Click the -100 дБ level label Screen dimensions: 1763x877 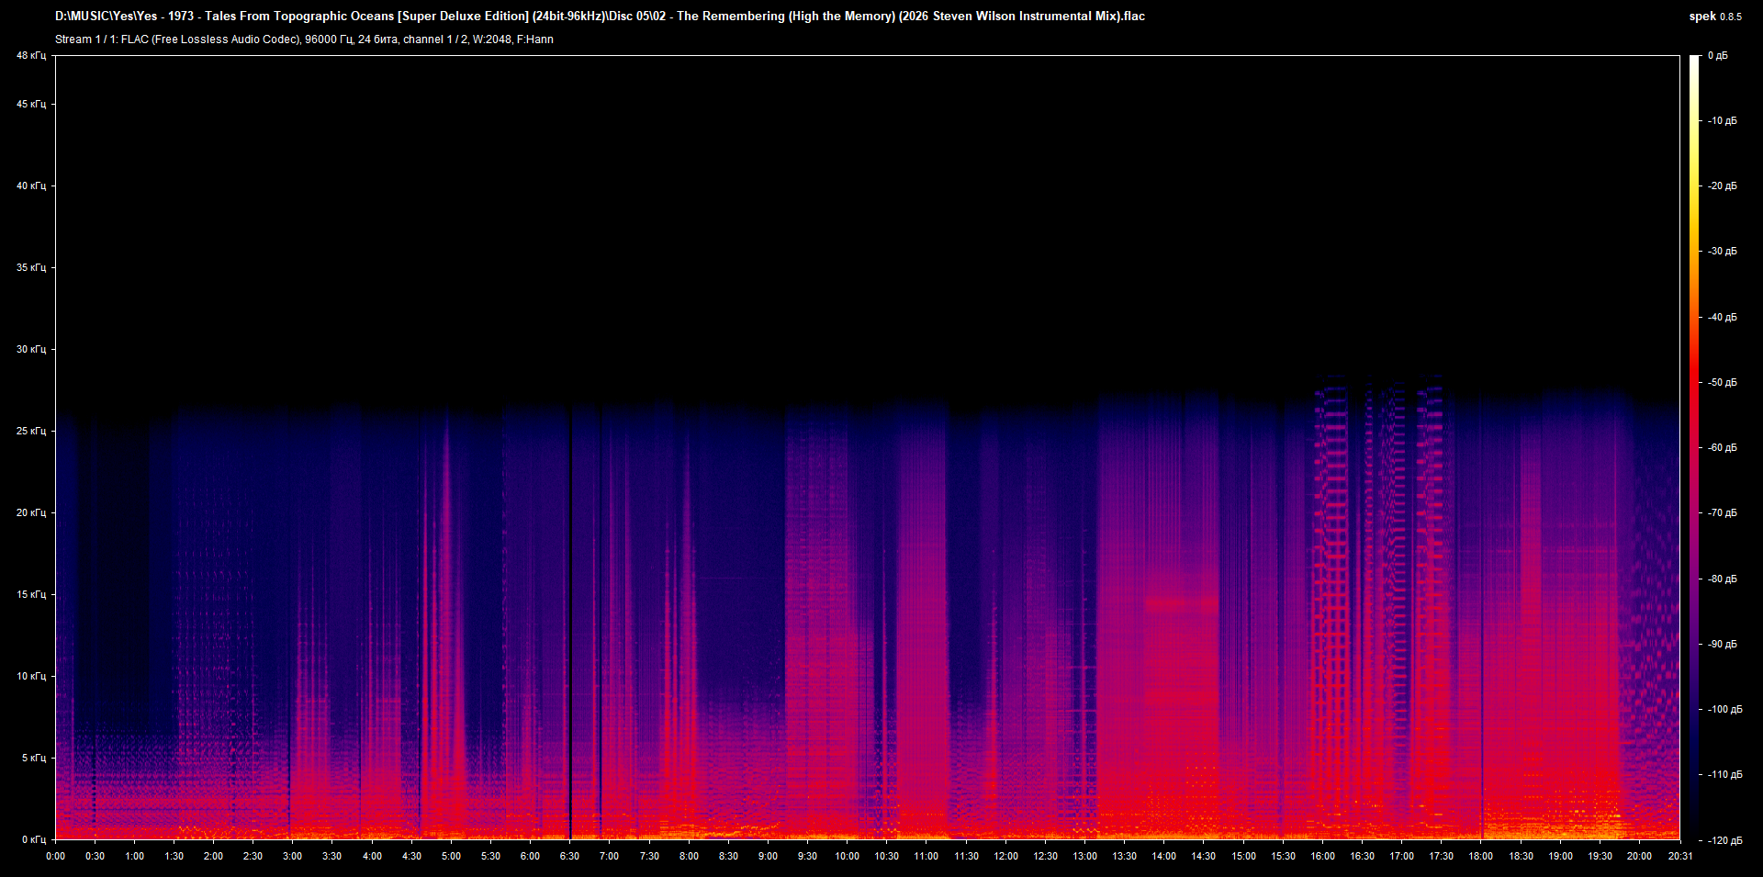click(1725, 710)
